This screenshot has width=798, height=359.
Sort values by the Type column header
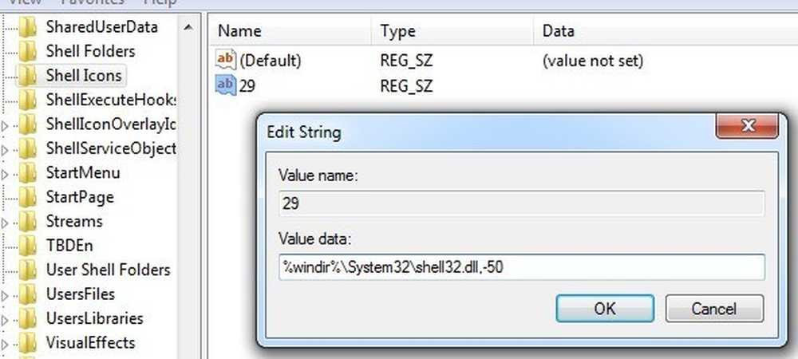[x=453, y=31]
